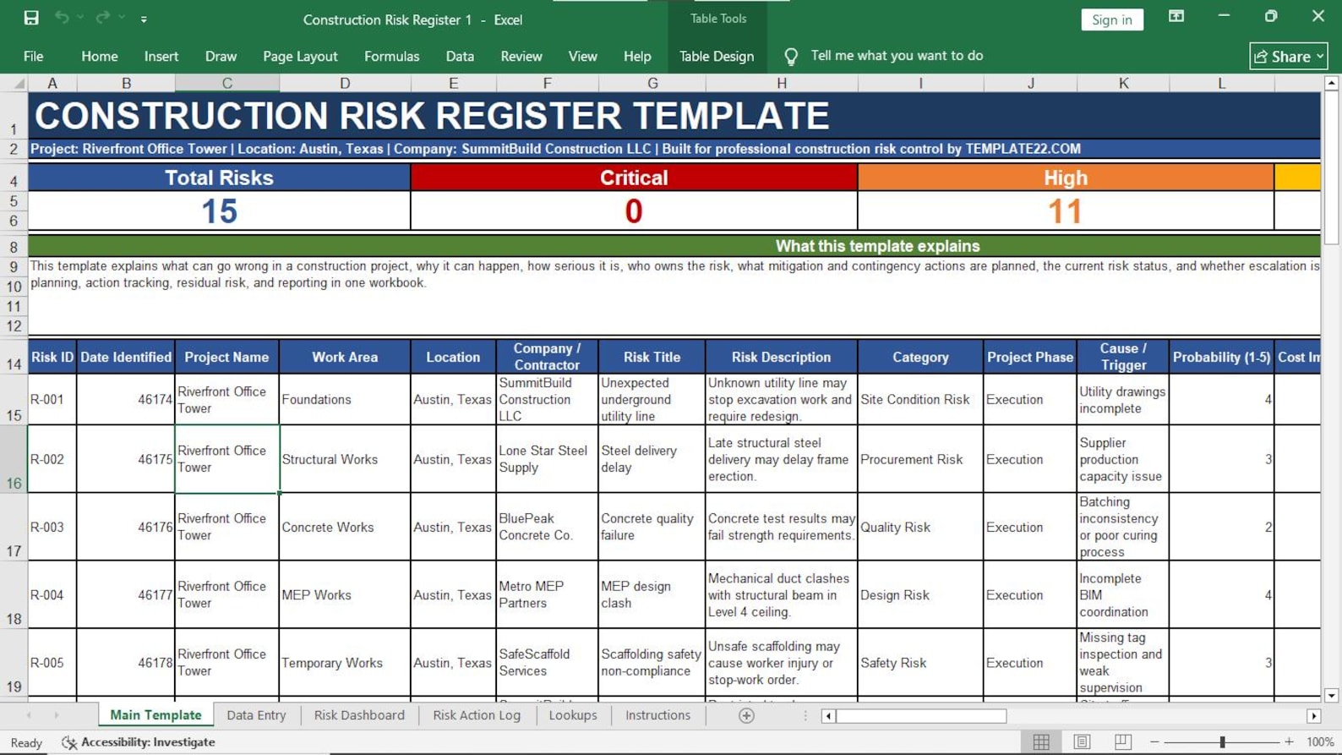Select the MEP design clash cell

point(652,594)
